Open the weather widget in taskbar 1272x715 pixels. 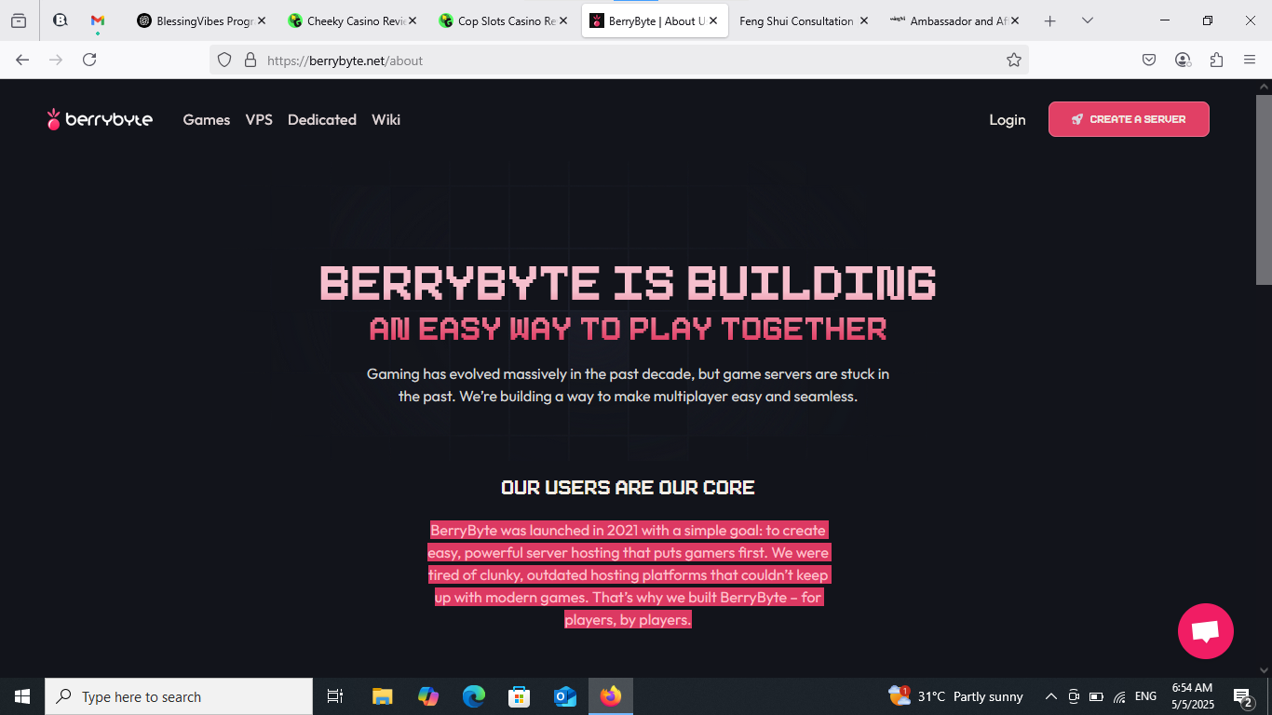[955, 696]
